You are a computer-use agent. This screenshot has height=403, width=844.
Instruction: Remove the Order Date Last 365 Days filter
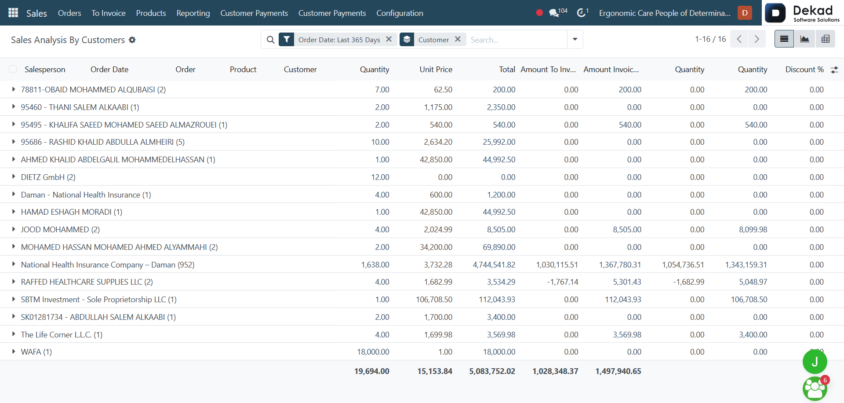tap(389, 39)
